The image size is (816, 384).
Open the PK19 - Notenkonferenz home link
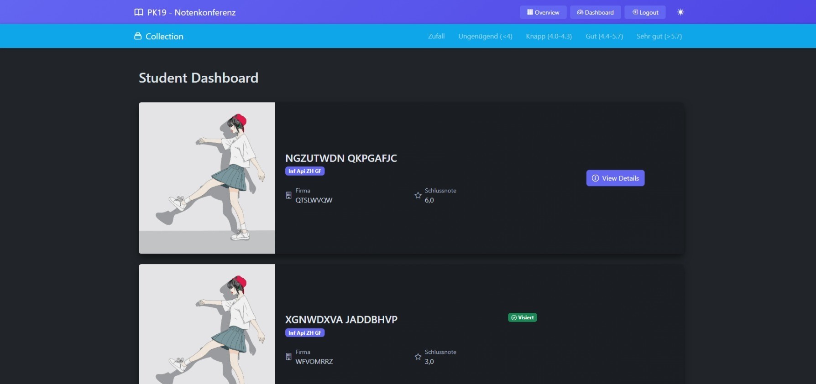[185, 12]
